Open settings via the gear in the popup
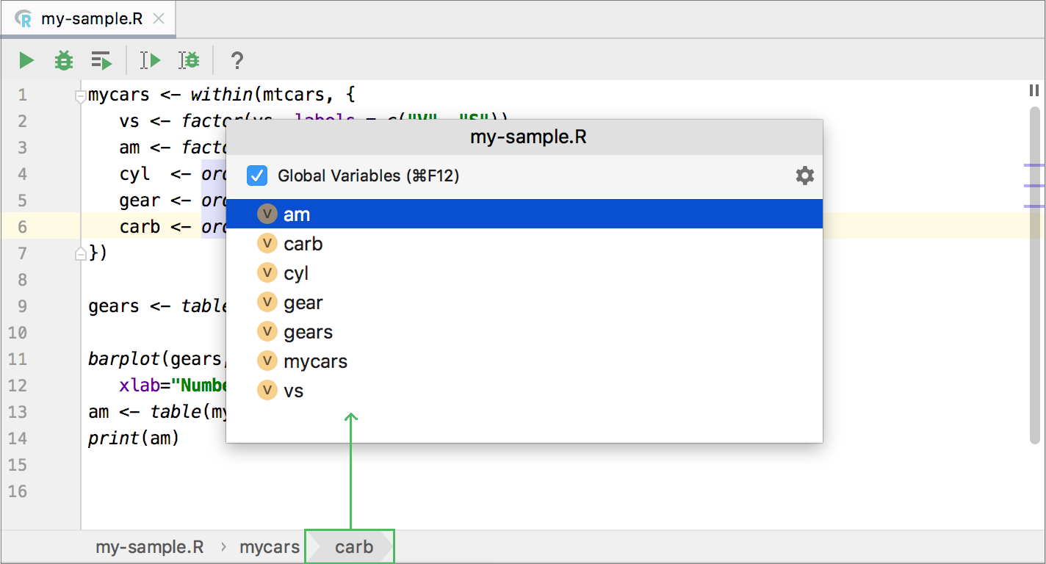 coord(804,176)
